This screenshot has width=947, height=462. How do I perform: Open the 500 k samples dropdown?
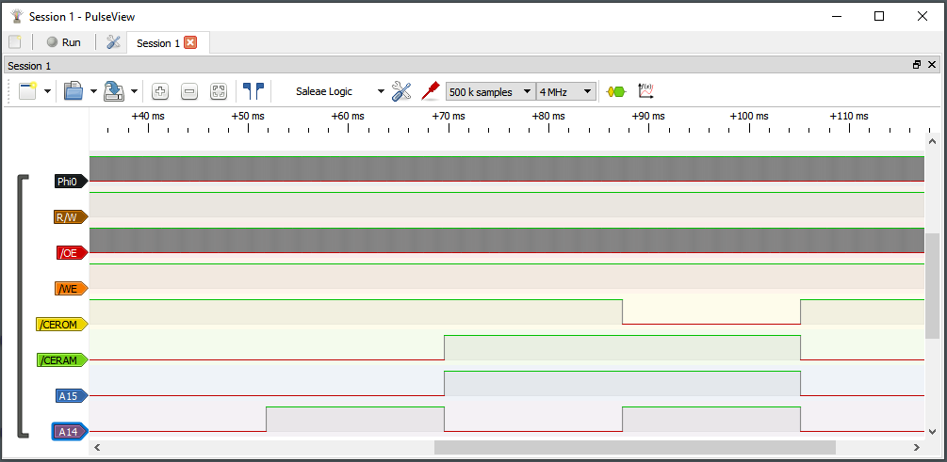(x=489, y=91)
